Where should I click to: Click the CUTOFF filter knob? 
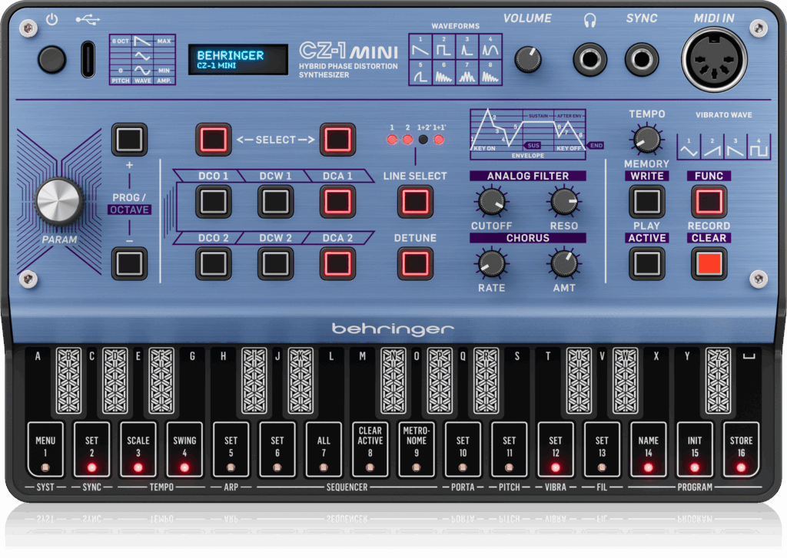pyautogui.click(x=490, y=202)
